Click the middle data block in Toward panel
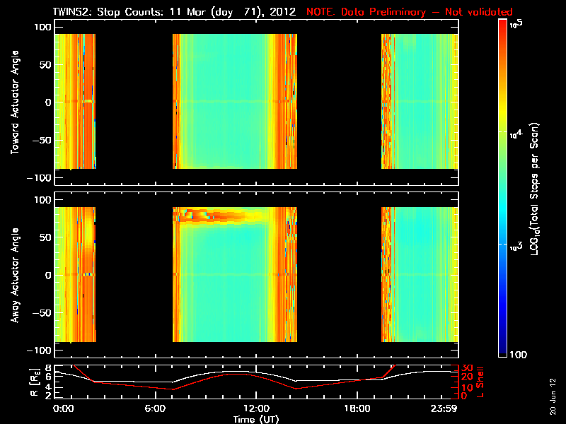Viewport: 566px width, 424px height. pos(235,101)
